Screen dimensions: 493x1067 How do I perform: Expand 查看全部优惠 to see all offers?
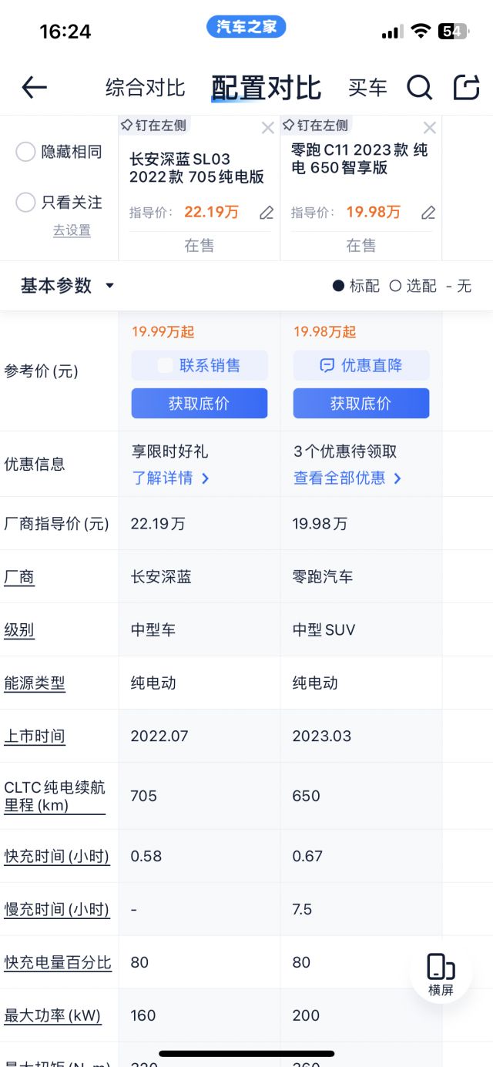pyautogui.click(x=344, y=478)
